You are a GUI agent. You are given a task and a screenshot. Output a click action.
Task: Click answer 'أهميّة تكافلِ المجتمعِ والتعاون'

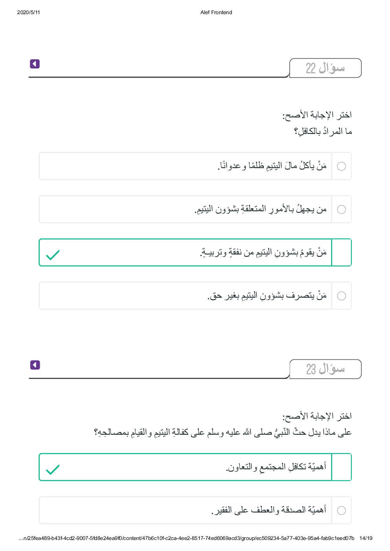pyautogui.click(x=276, y=467)
